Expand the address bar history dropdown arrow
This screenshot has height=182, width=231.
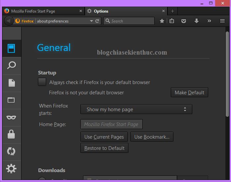point(91,21)
